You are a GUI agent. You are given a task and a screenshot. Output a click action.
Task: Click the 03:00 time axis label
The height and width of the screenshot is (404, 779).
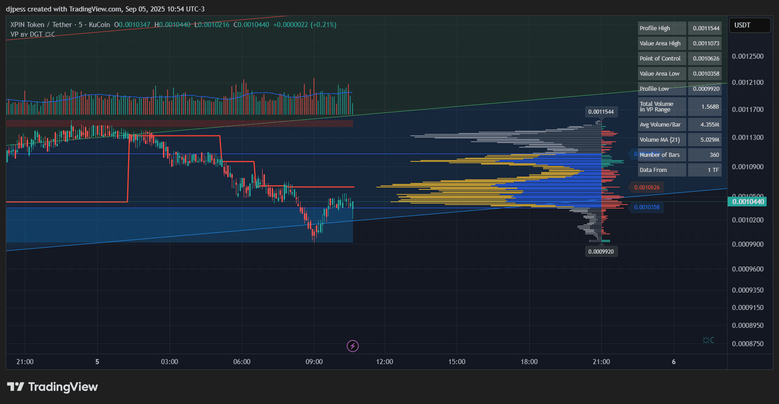[169, 361]
